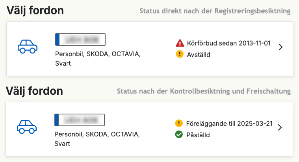The image size is (299, 162).
Task: Click yellow exclamation icon beside Föreläggande
Action: click(179, 123)
